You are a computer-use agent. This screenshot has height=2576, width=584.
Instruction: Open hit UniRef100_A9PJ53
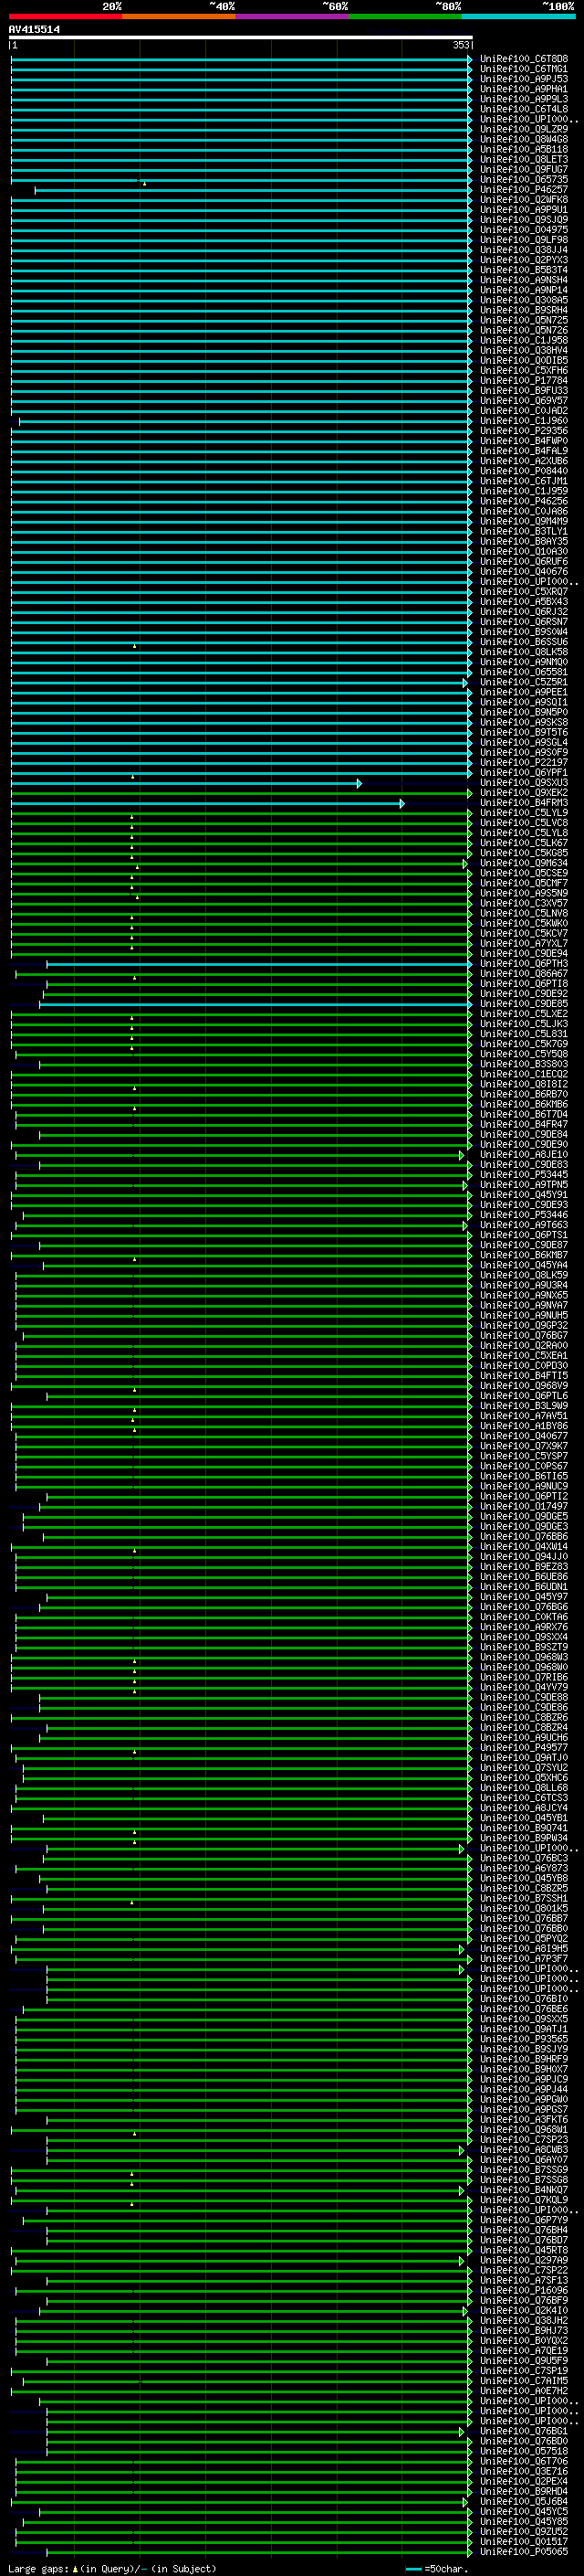(524, 79)
